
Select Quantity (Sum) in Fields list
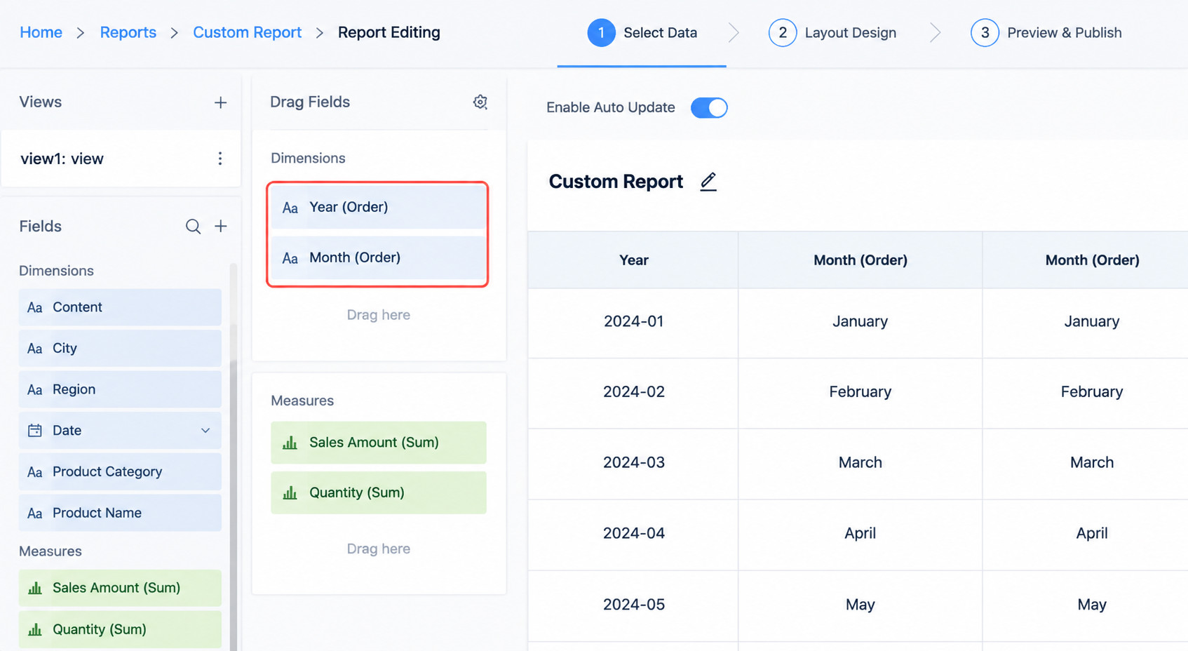click(x=120, y=629)
